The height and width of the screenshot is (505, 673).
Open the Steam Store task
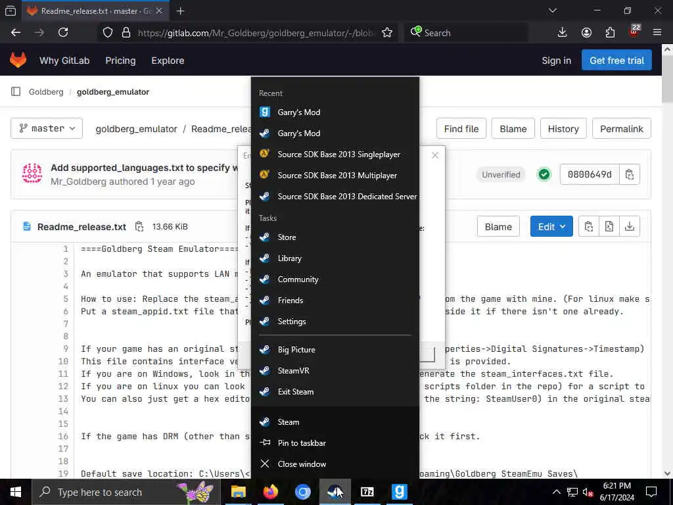335,237
